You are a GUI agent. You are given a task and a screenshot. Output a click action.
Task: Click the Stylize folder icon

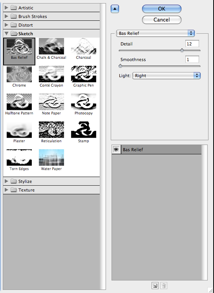(x=14, y=181)
